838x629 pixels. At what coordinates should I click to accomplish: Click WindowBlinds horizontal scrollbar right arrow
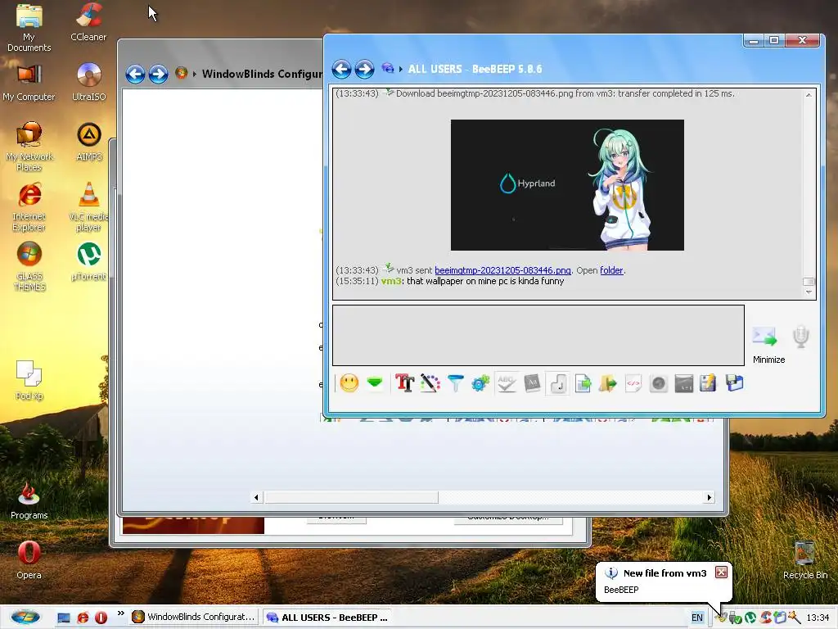[x=709, y=497]
